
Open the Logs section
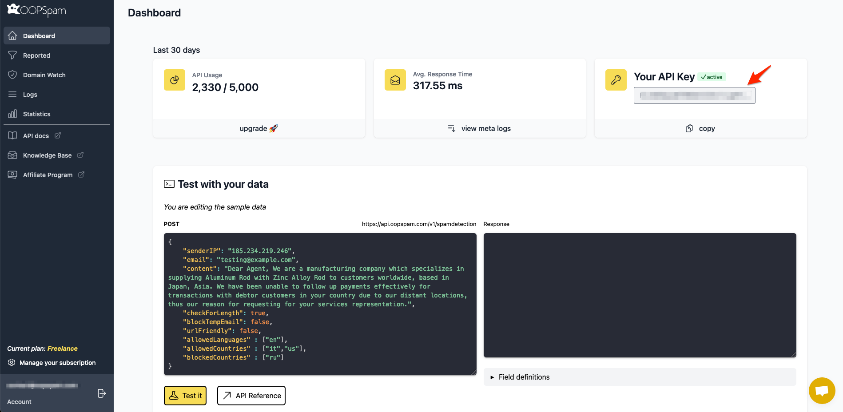[x=57, y=94]
